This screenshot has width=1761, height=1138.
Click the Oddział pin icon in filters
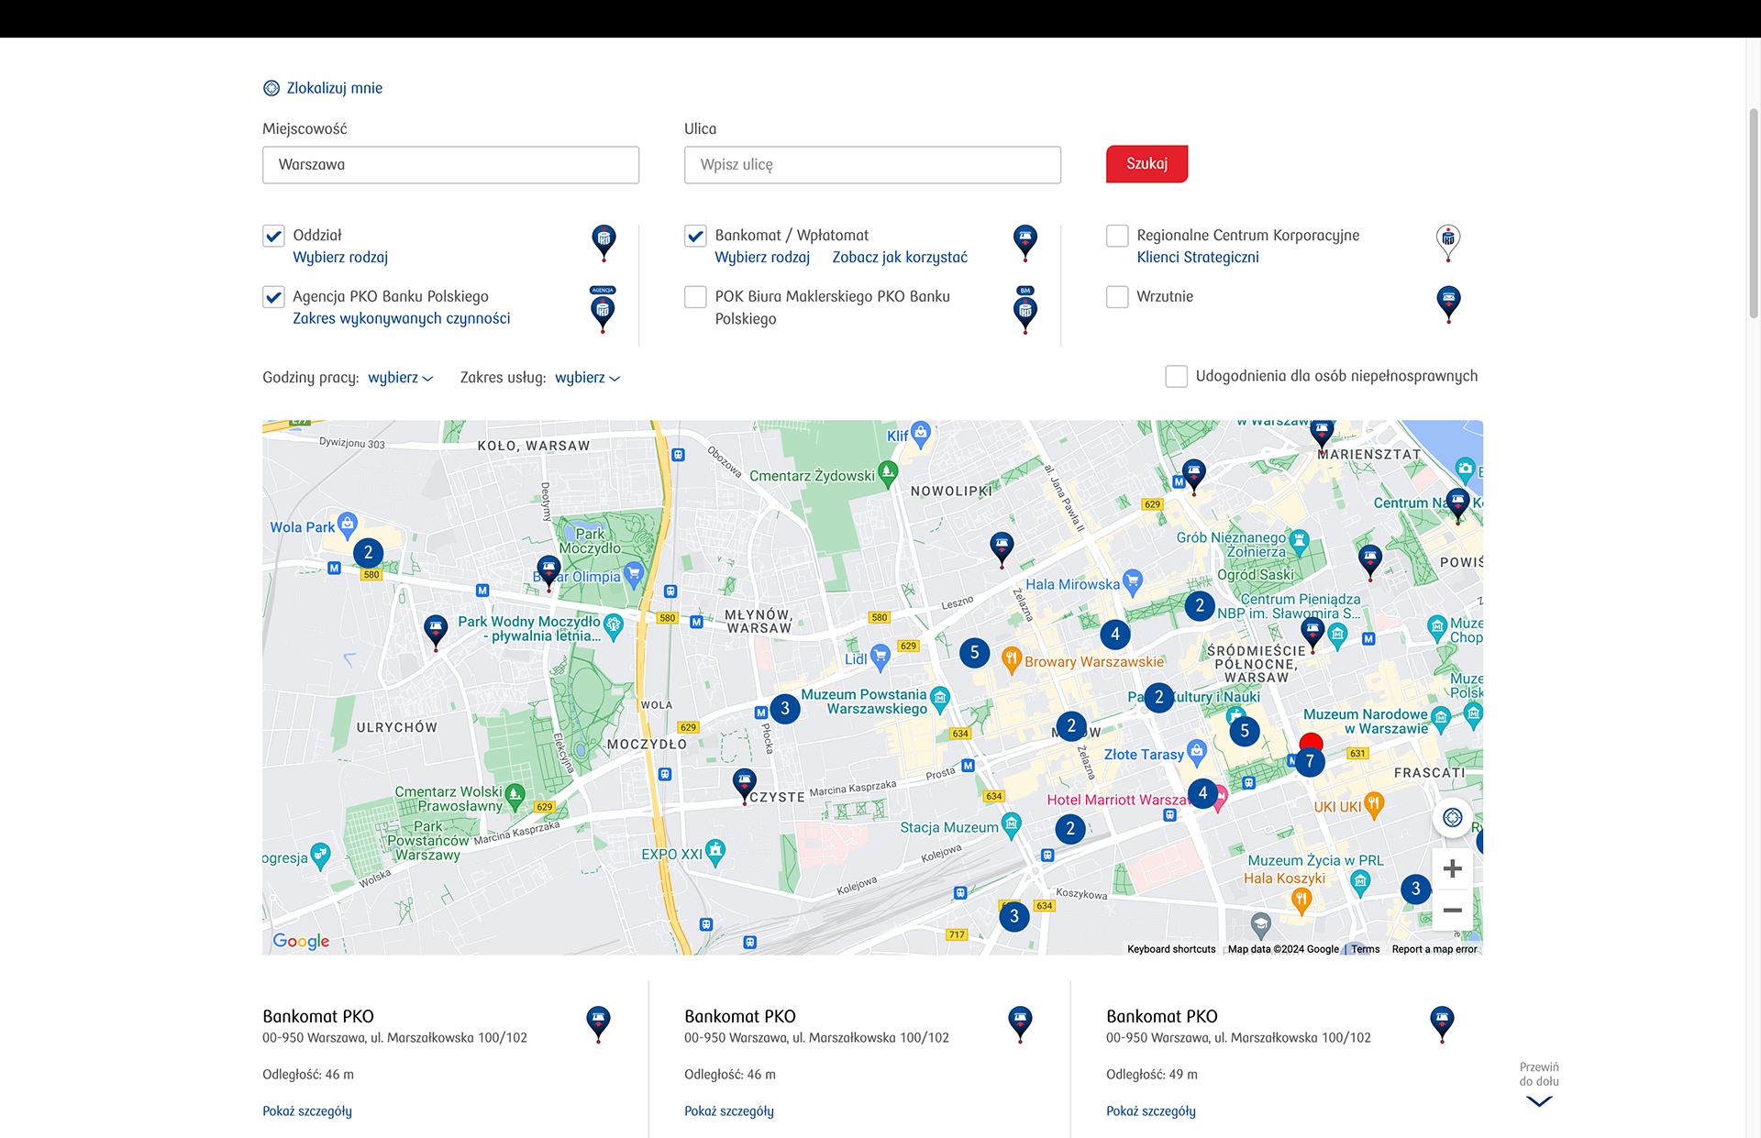[x=604, y=243]
